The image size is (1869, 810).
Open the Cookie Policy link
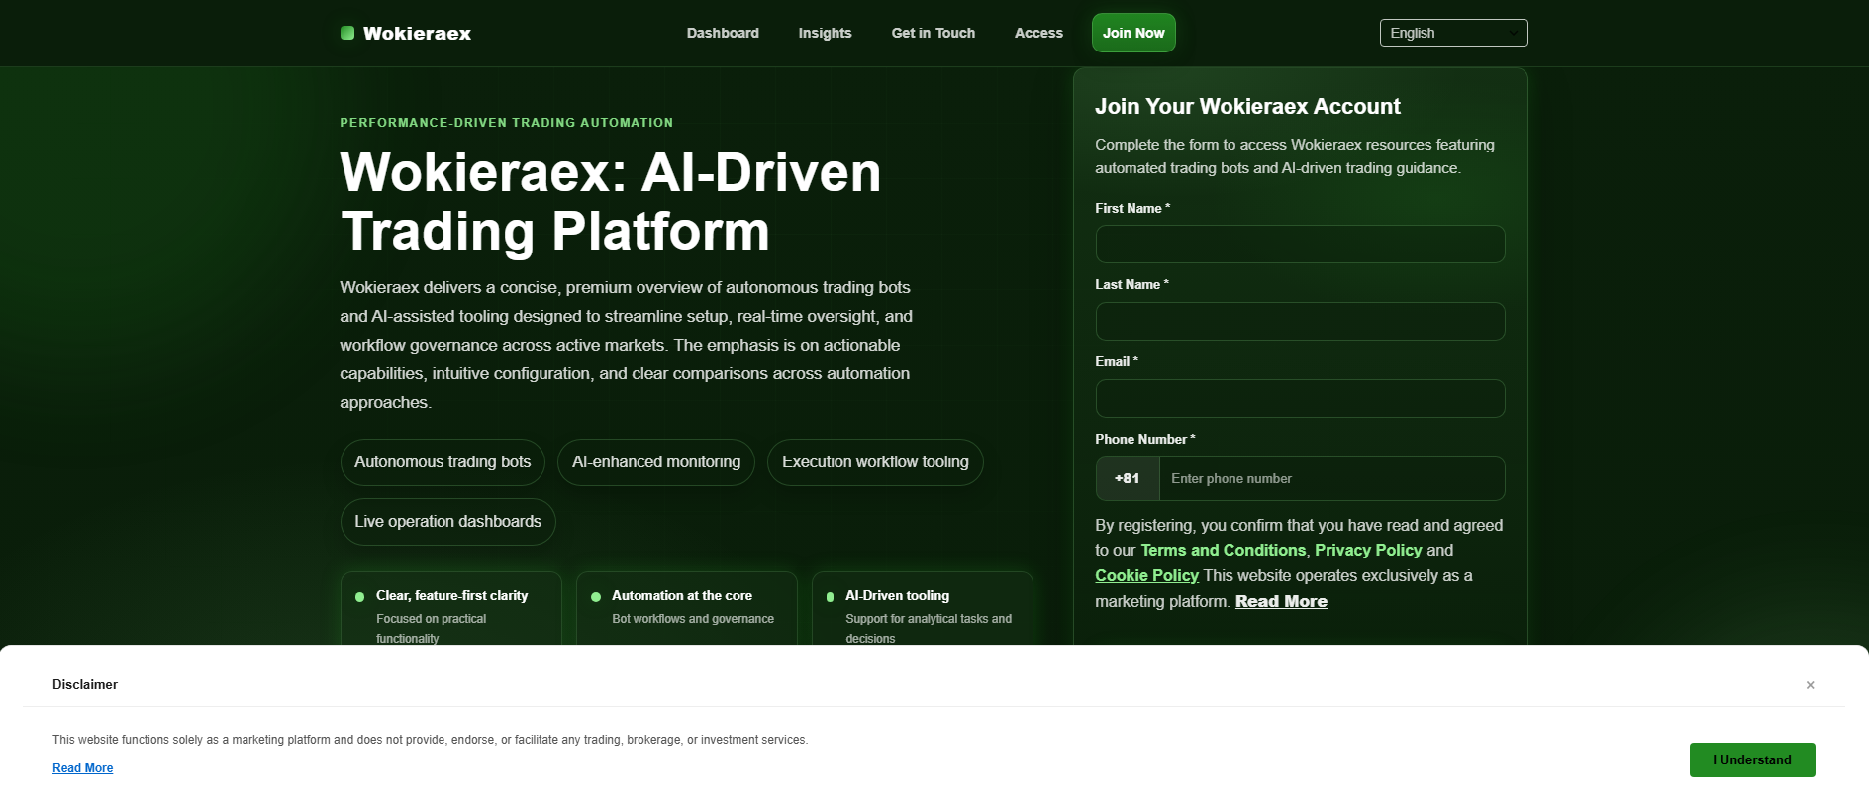[x=1146, y=575]
